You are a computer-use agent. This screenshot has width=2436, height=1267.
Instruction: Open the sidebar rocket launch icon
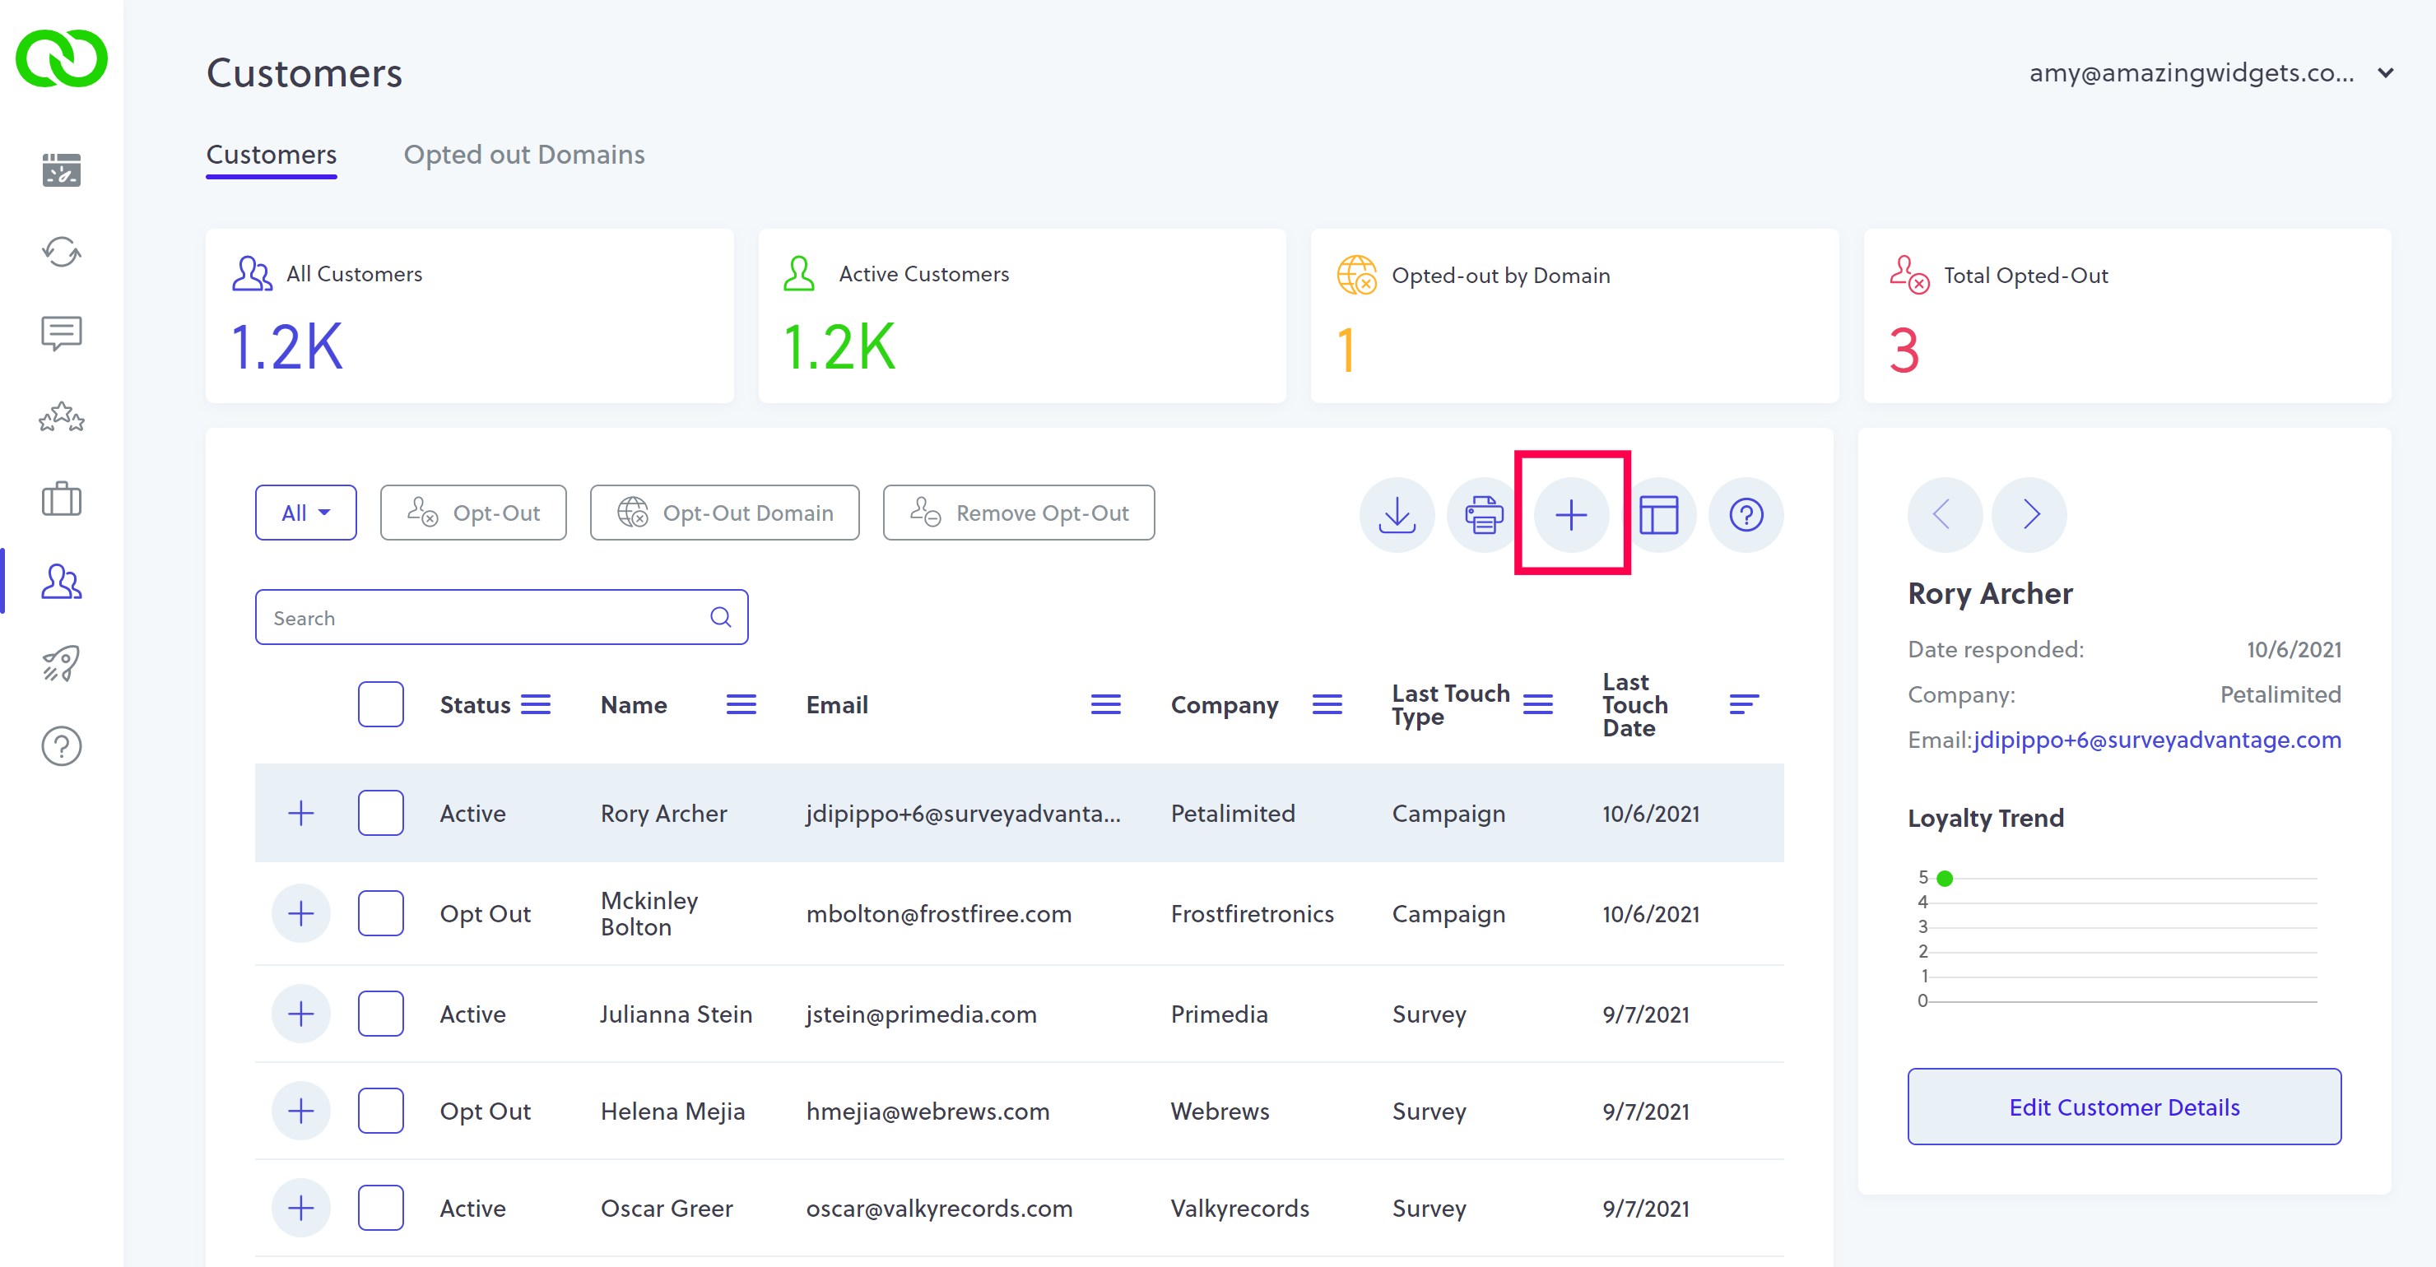pyautogui.click(x=62, y=663)
